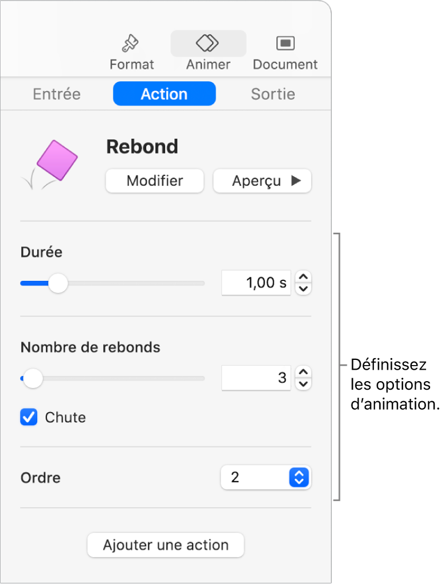This screenshot has height=584, width=445.
Task: Switch to the Entrée tab
Action: point(57,94)
